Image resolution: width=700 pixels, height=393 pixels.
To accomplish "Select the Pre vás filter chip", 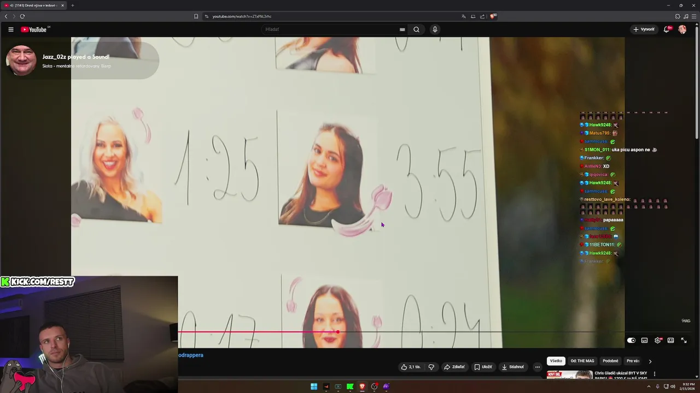I will [633, 361].
